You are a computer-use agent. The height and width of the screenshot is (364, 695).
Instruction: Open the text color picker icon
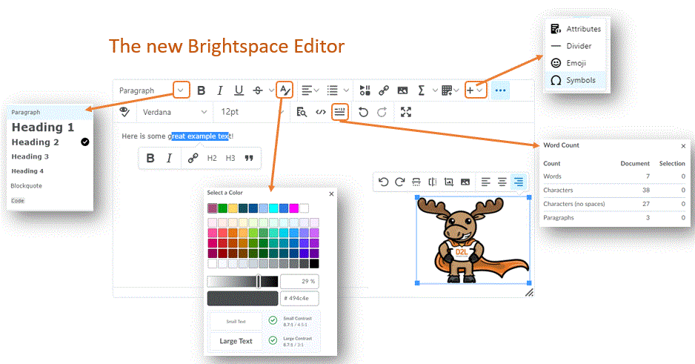tap(284, 90)
